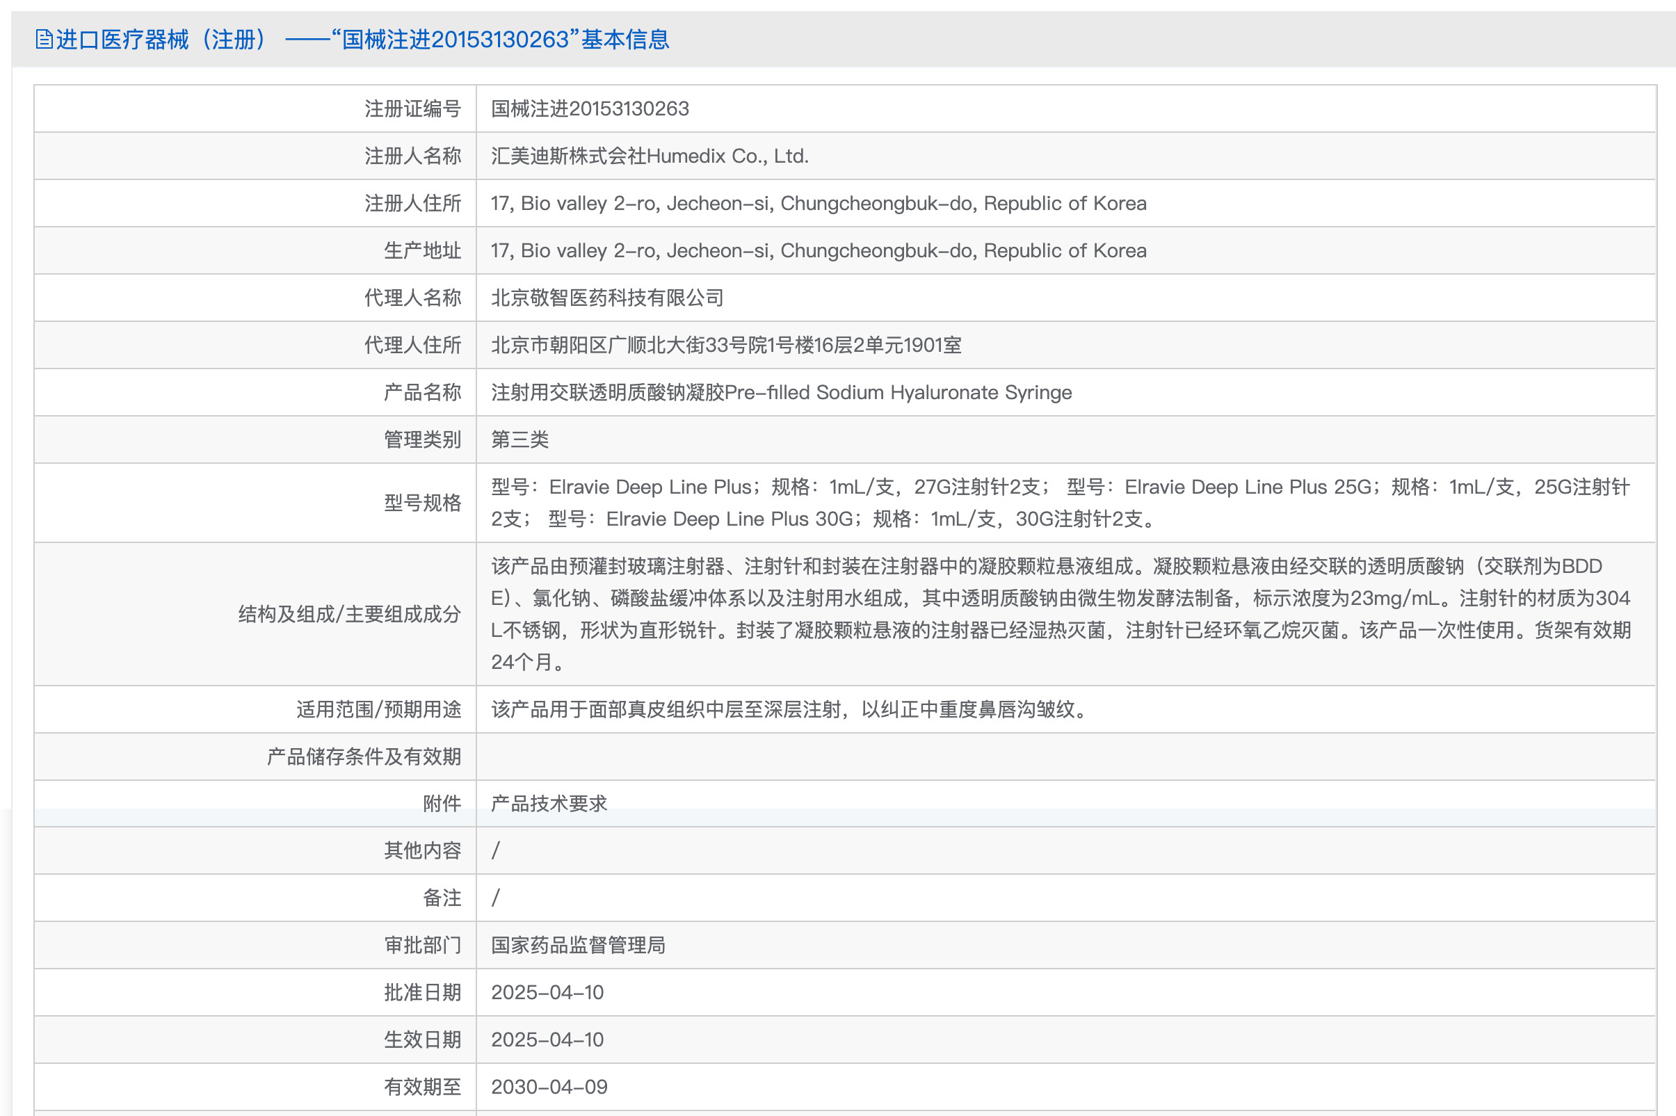
Task: Click the document icon beside the page title
Action: [43, 39]
